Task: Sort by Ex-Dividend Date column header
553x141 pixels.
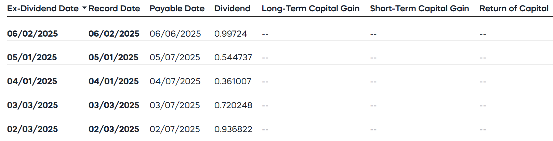Action: point(43,9)
